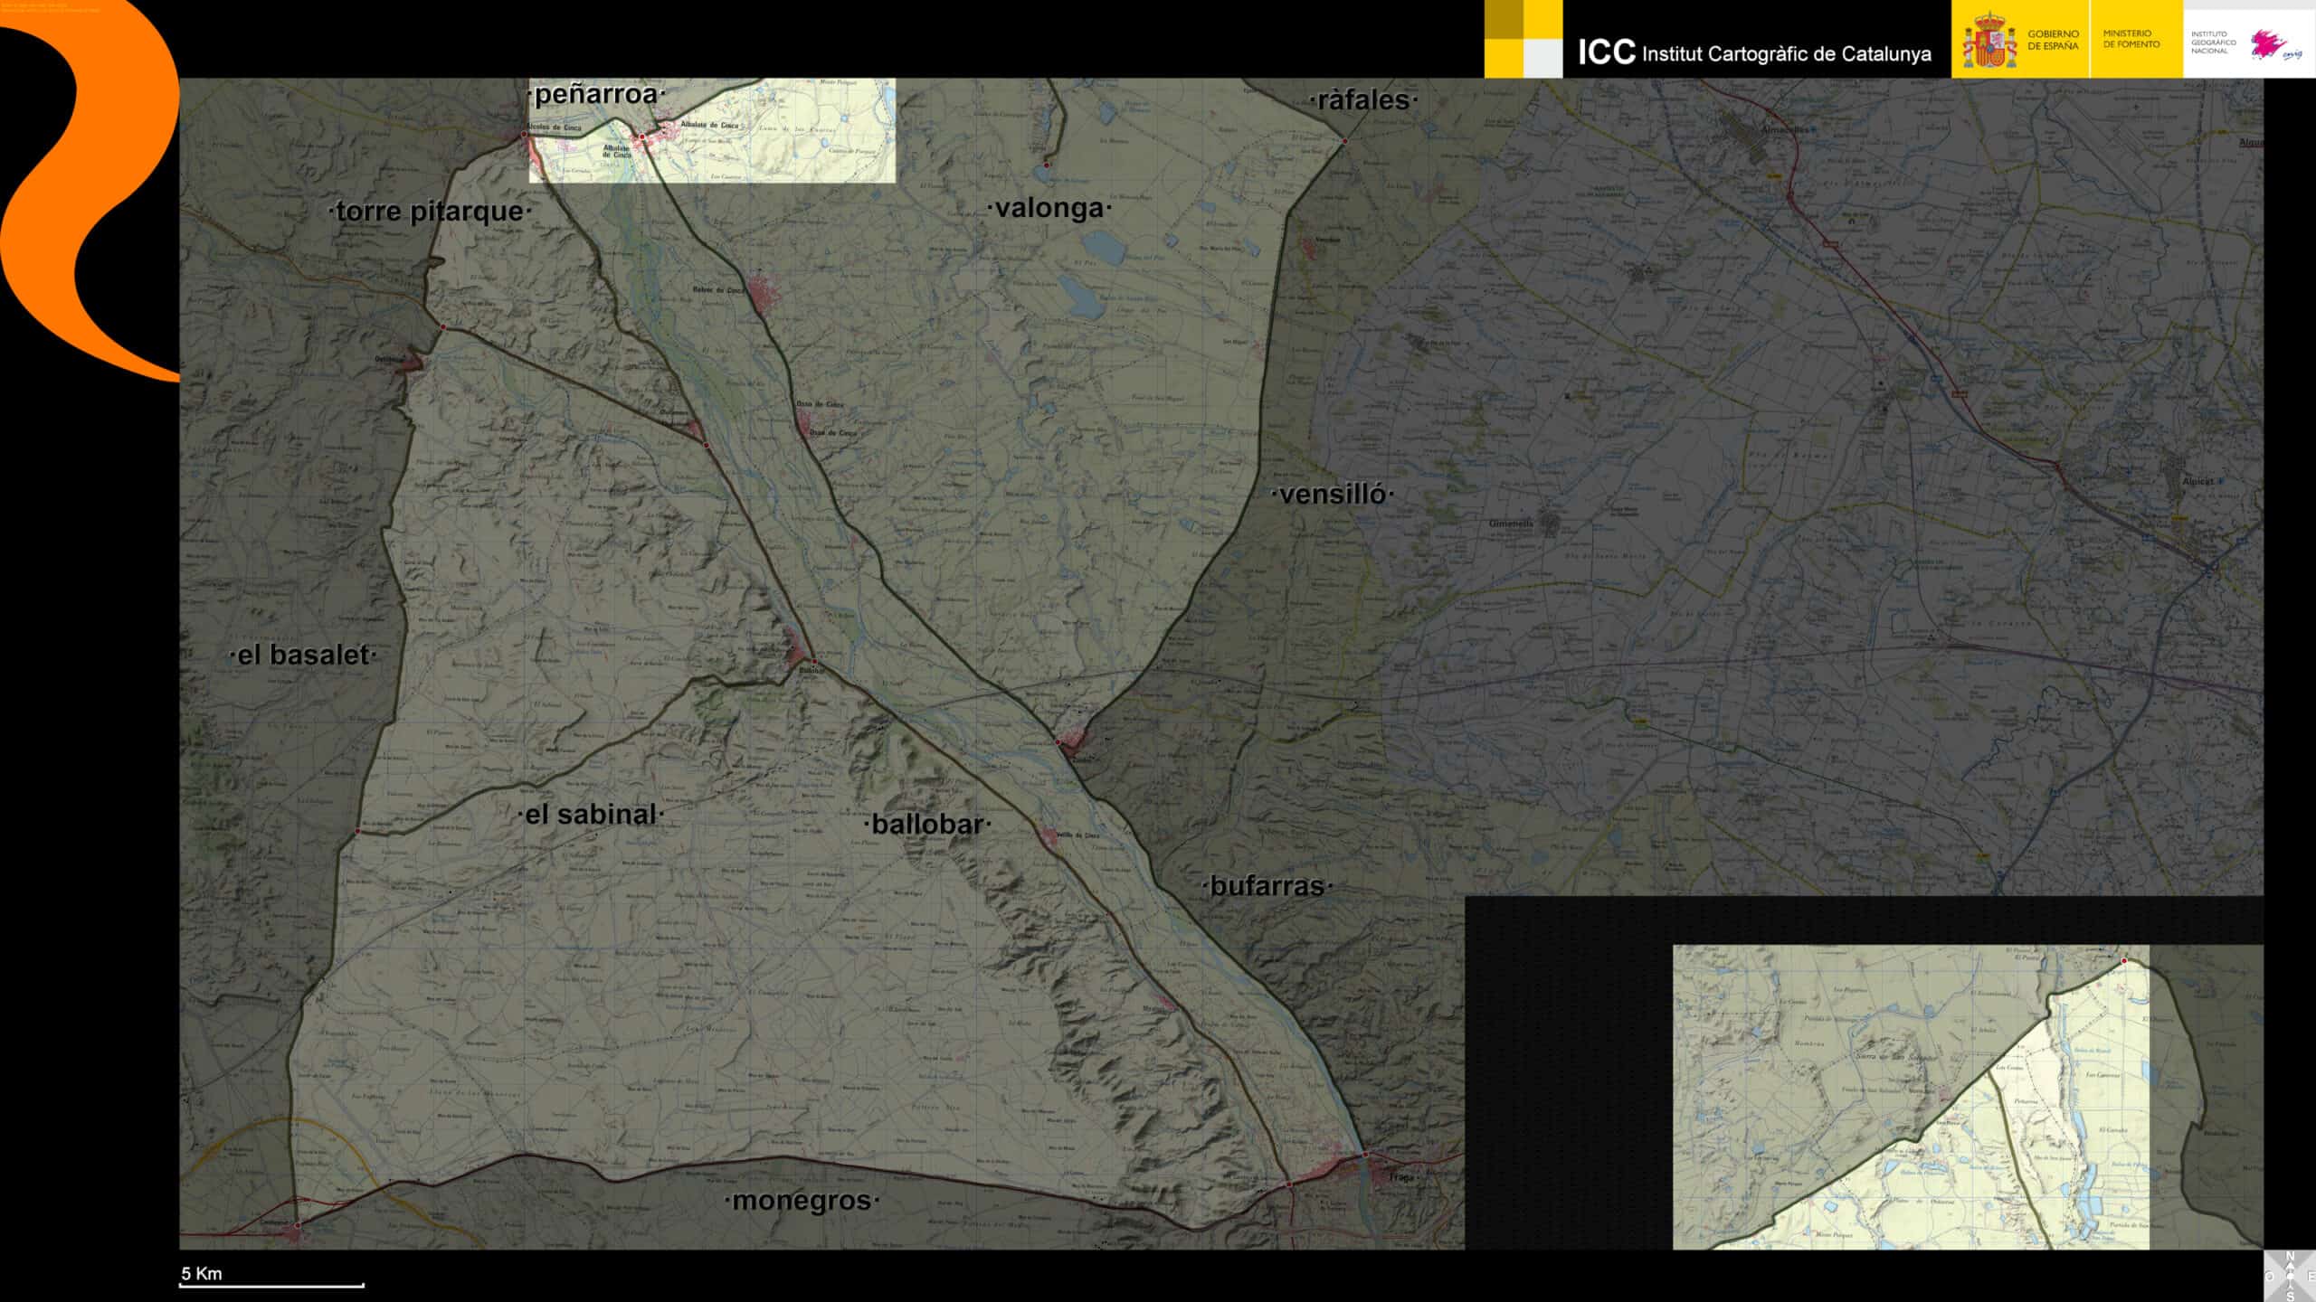Click the ICC yellow squares logo
This screenshot has height=1302, width=2316.
[x=1523, y=39]
